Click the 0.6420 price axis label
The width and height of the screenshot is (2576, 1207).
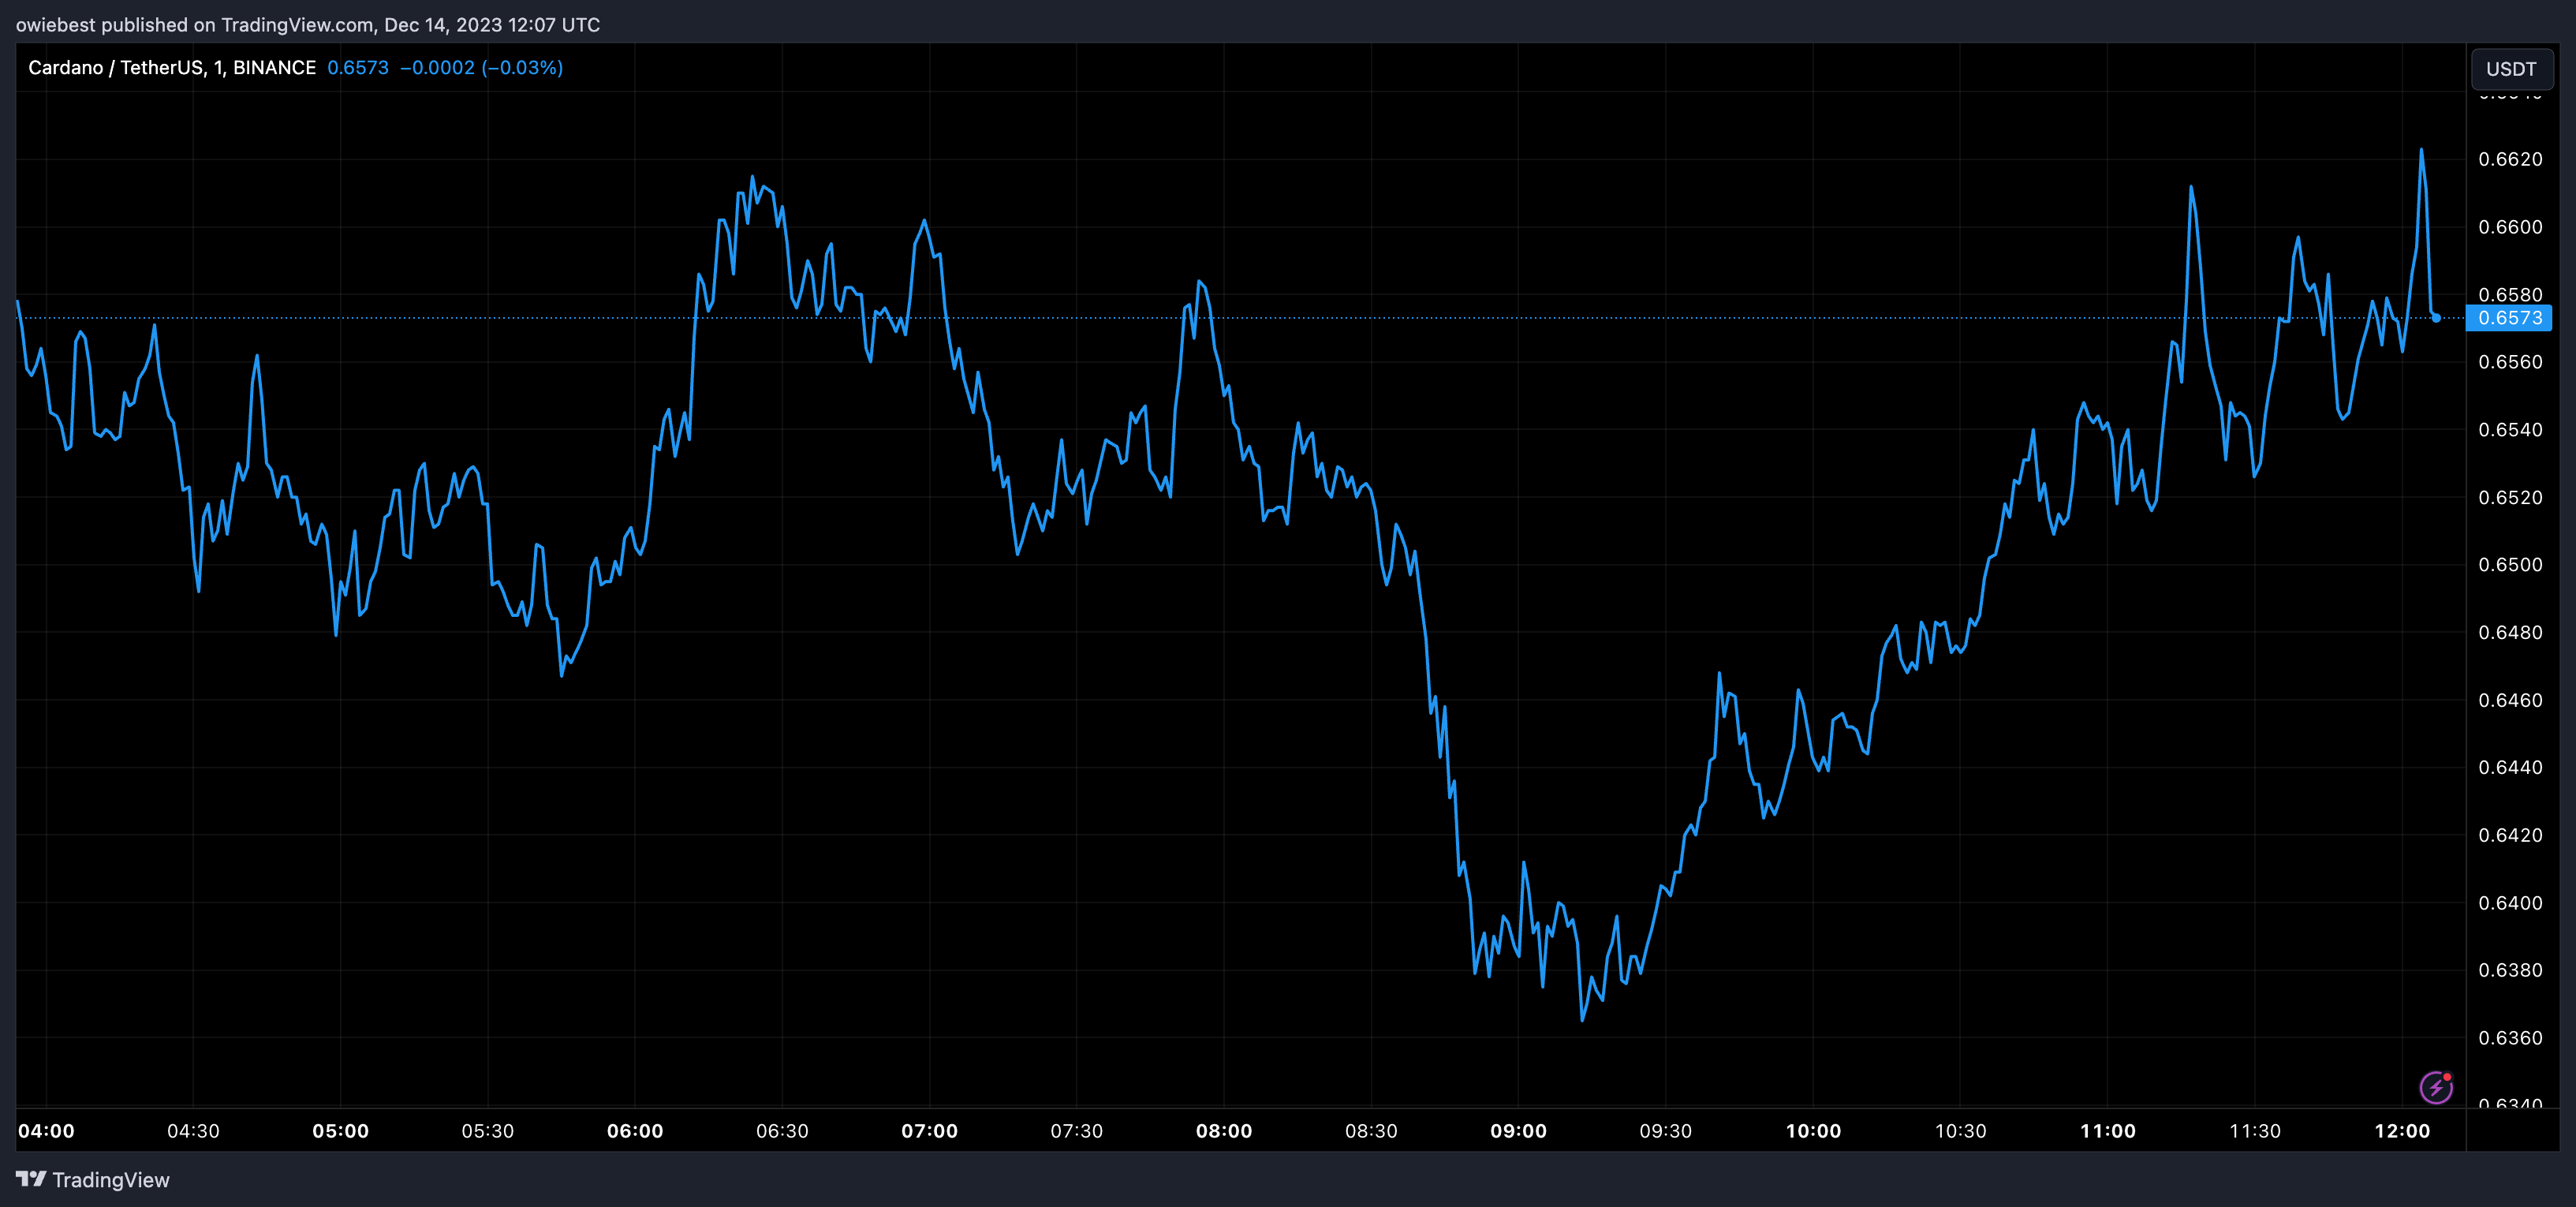pyautogui.click(x=2510, y=835)
